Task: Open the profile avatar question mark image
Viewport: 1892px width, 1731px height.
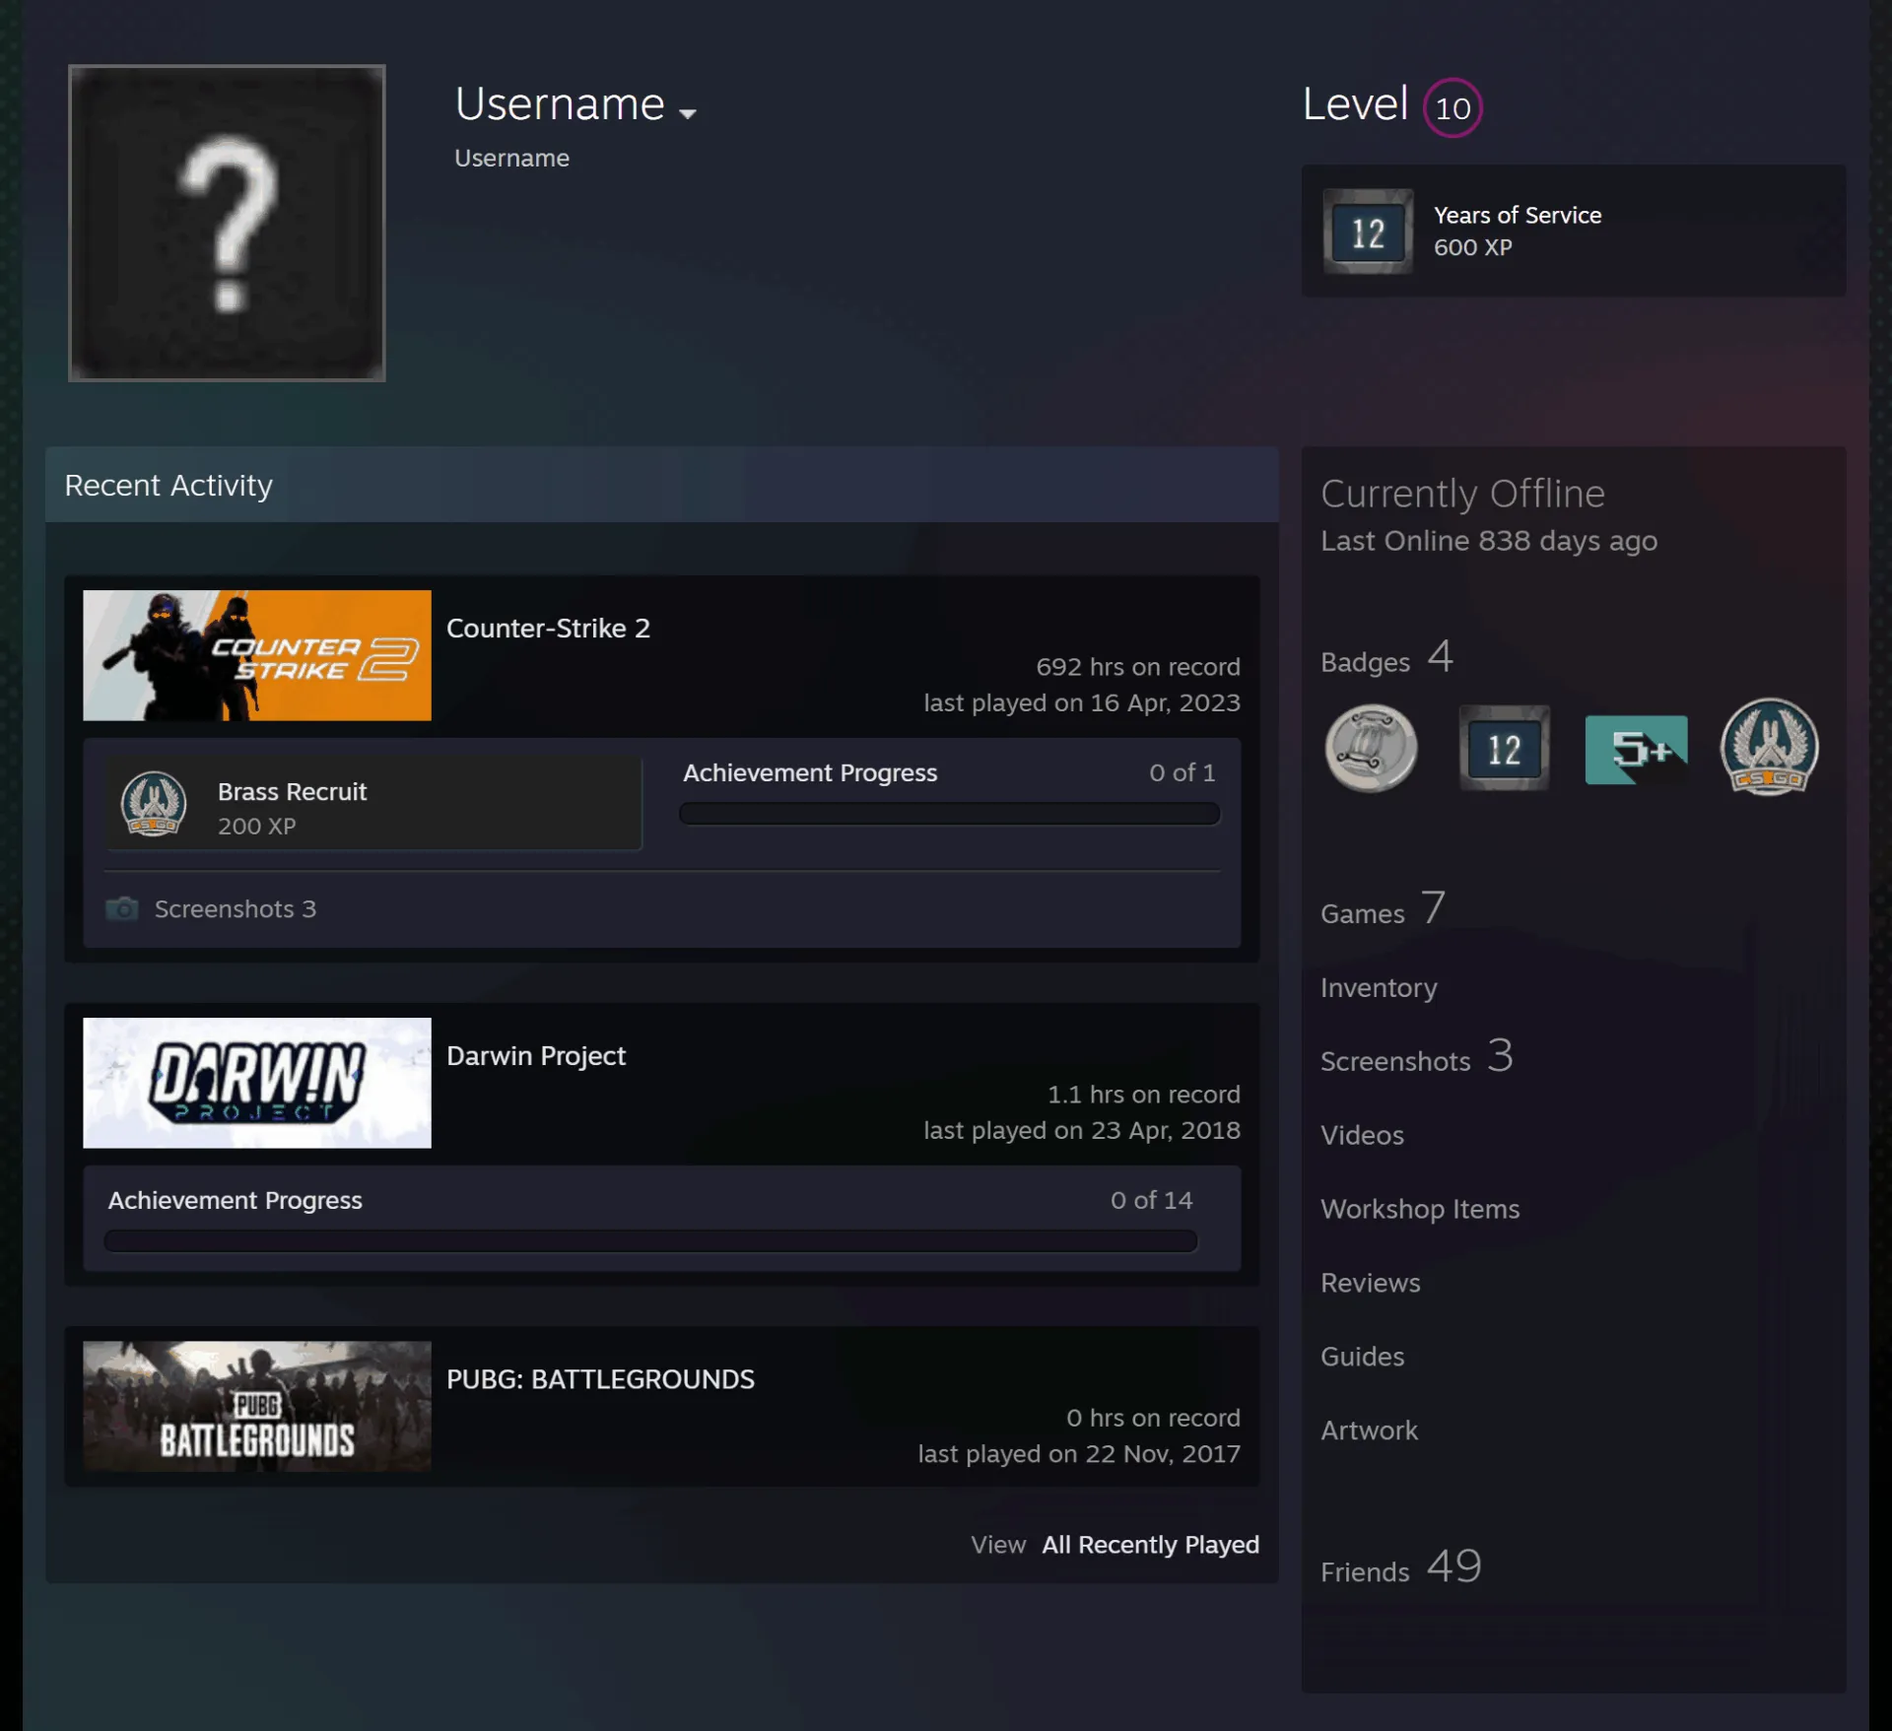Action: point(227,223)
